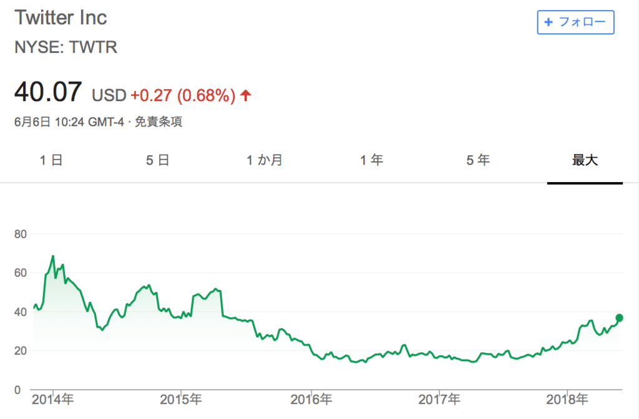This screenshot has width=639, height=419.
Task: Click the 40.07 price value
Action: 48,92
